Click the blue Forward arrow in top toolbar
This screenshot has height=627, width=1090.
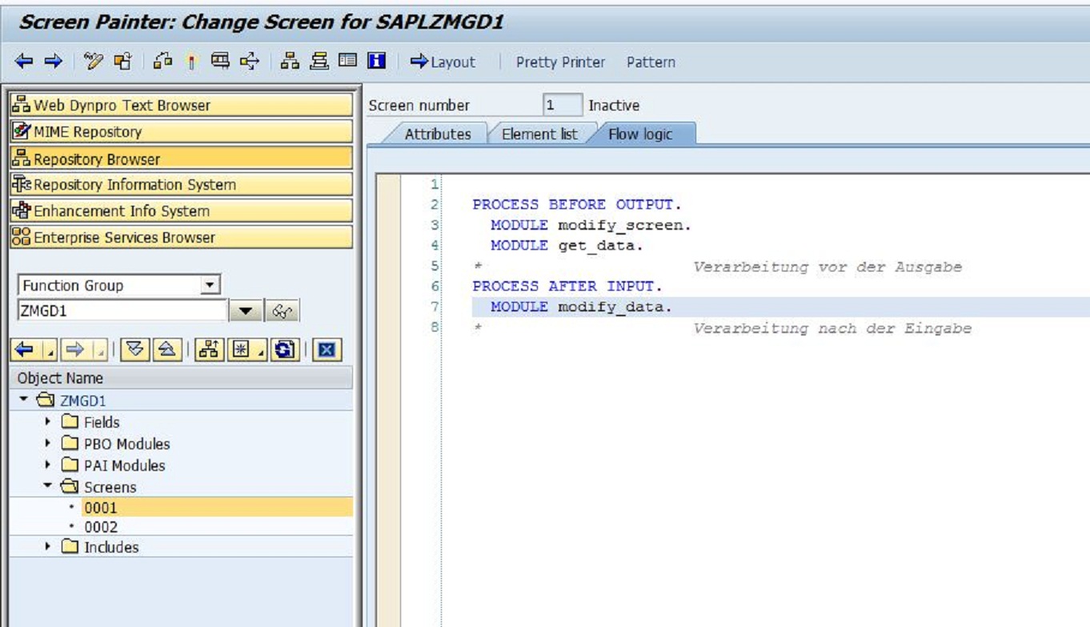click(x=53, y=61)
